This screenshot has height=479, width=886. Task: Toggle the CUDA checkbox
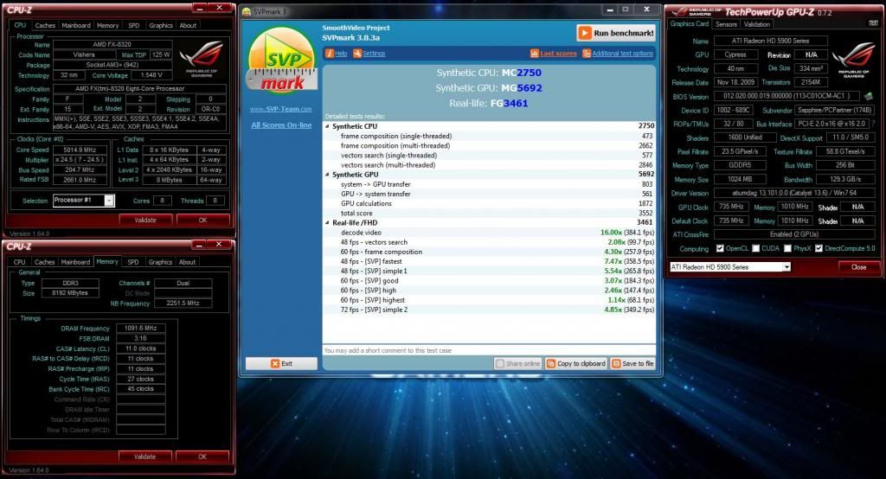point(756,249)
